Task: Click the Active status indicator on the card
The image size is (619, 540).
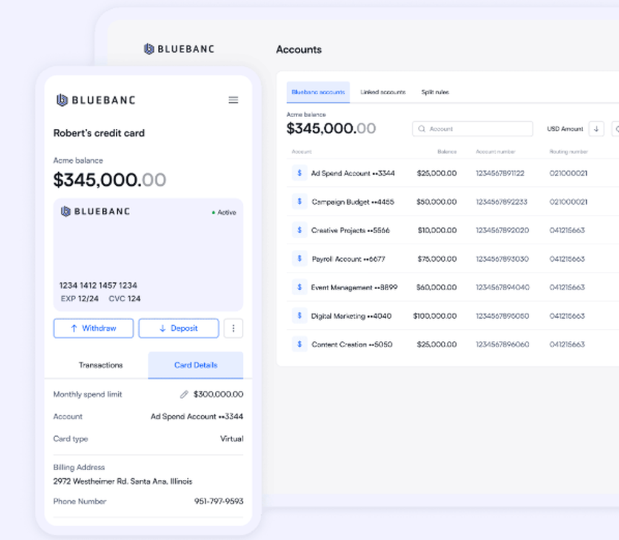Action: point(224,212)
